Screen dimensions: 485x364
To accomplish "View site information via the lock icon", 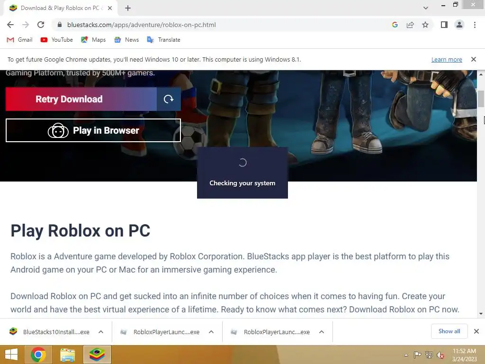I will click(x=60, y=25).
